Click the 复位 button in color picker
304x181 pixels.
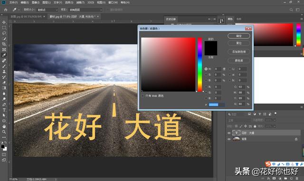coord(238,43)
